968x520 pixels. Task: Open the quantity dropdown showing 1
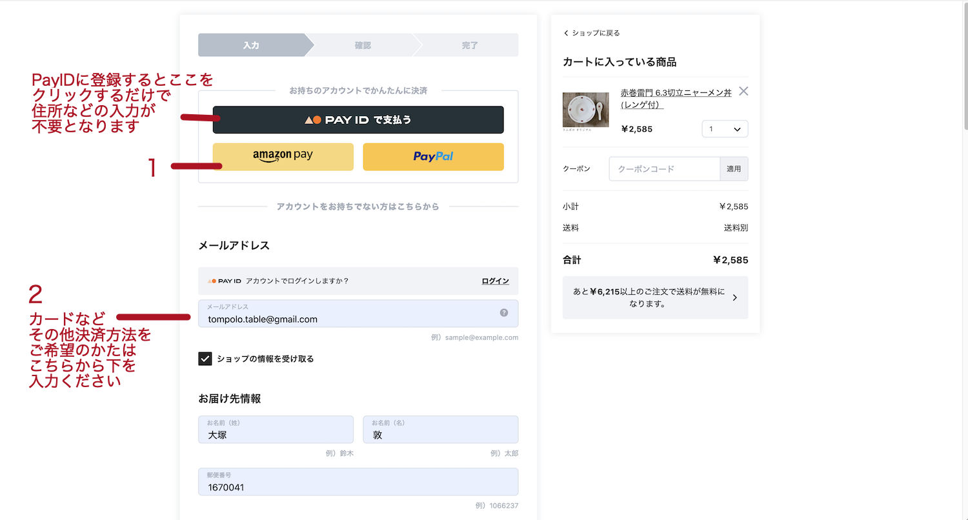tap(725, 129)
